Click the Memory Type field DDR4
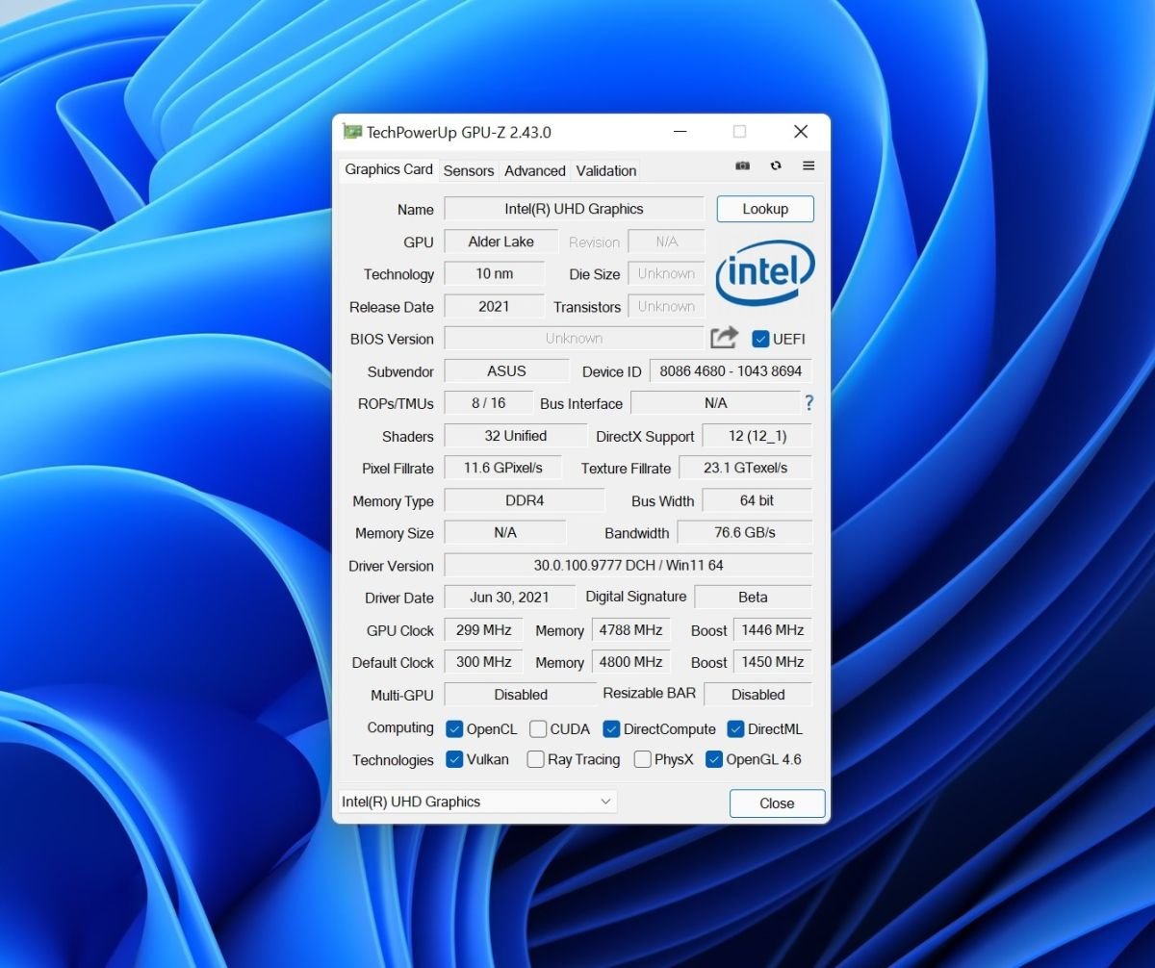Image resolution: width=1155 pixels, height=968 pixels. pos(524,500)
